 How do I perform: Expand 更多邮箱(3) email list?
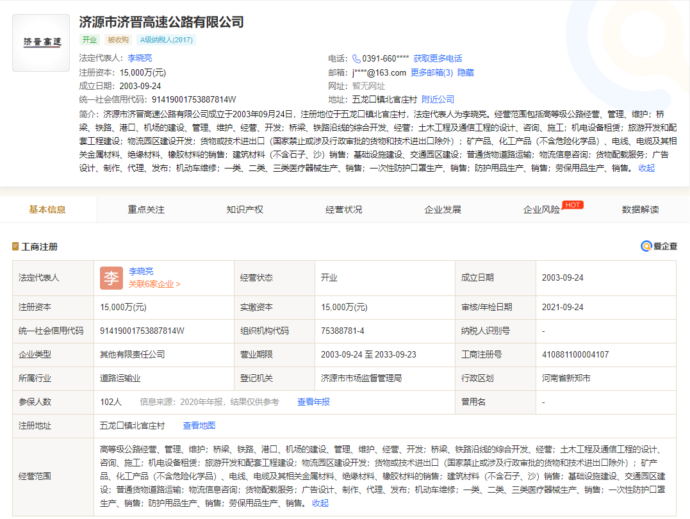431,72
